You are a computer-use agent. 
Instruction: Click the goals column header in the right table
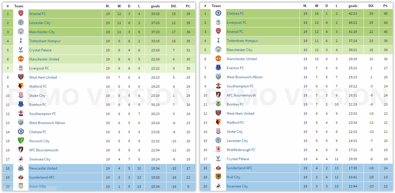pos(353,6)
